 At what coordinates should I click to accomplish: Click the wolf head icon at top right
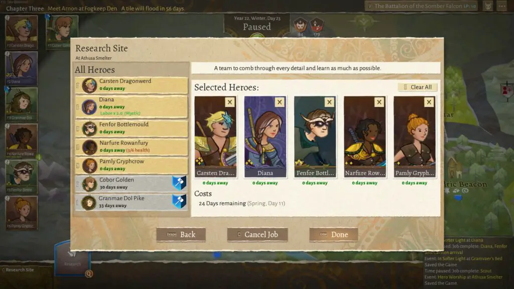coord(488,6)
